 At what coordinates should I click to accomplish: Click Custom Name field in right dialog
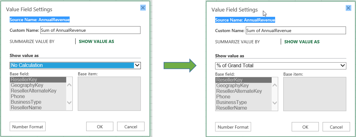coord(295,31)
